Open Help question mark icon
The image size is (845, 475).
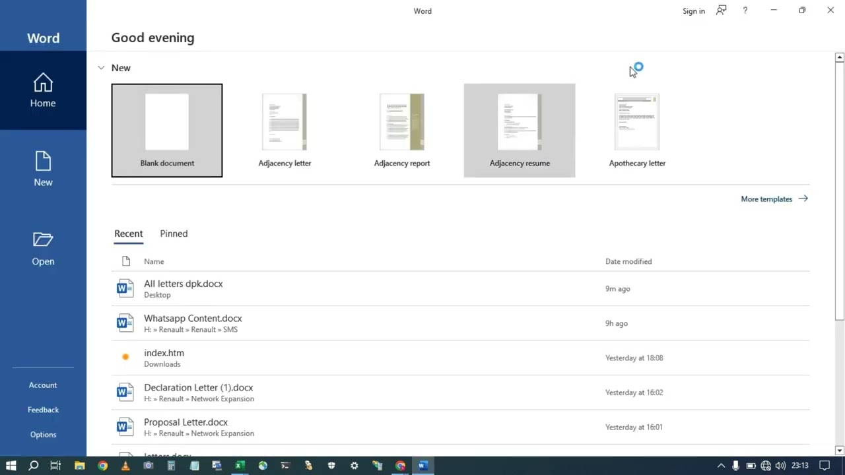click(x=745, y=11)
